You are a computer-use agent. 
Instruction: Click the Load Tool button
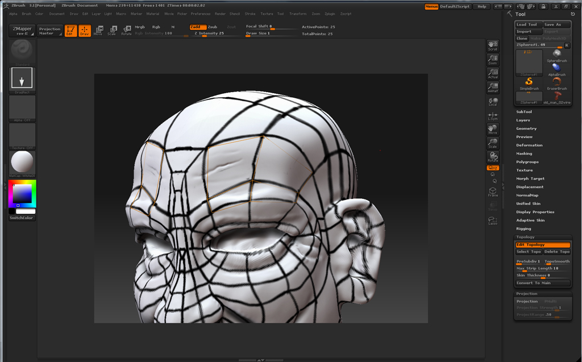click(x=529, y=24)
